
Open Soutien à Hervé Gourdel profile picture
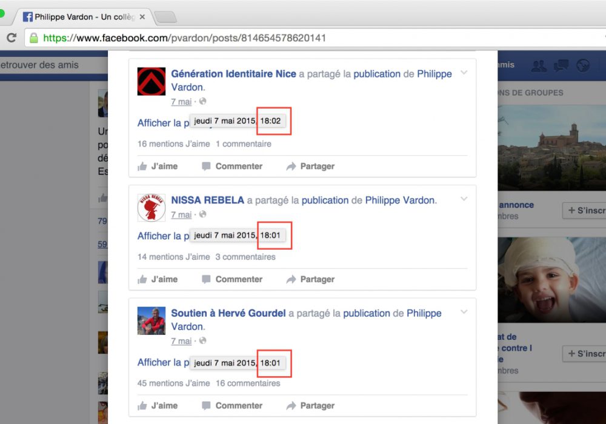[x=151, y=320]
